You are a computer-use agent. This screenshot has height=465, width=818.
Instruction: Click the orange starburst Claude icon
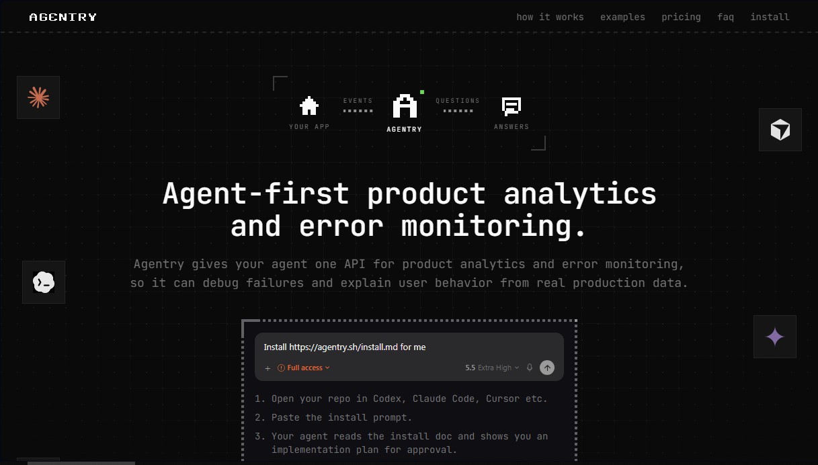[x=38, y=97]
